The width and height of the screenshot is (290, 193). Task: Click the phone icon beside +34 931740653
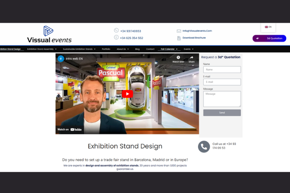[x=116, y=30]
